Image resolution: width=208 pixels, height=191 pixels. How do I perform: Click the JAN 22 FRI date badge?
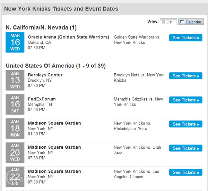point(15,177)
